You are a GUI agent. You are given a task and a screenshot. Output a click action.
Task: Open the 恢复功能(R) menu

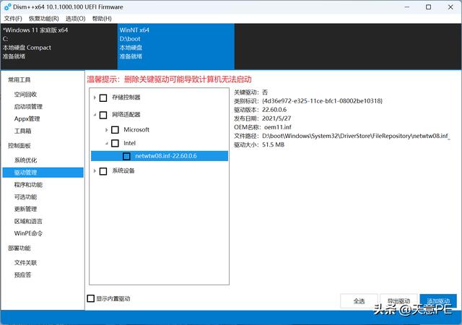point(43,19)
